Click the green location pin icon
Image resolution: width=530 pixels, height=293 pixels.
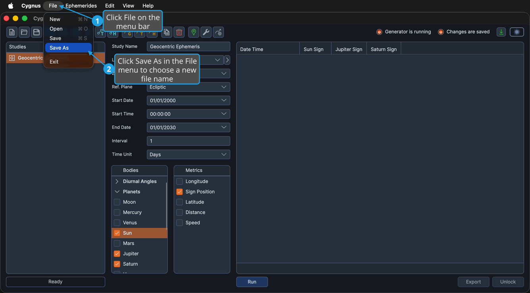194,32
